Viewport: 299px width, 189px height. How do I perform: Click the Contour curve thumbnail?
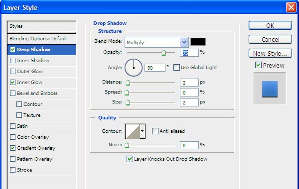[x=133, y=131]
